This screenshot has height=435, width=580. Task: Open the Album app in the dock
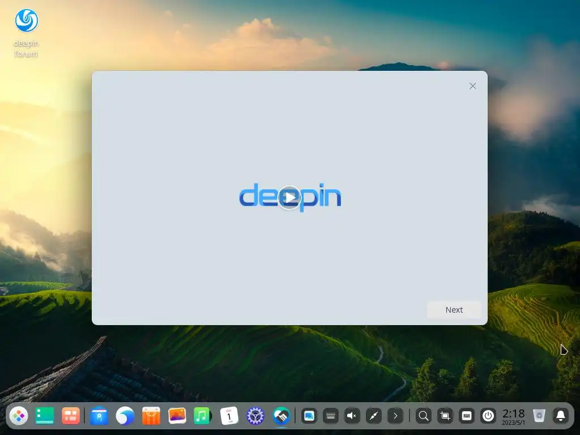[177, 416]
